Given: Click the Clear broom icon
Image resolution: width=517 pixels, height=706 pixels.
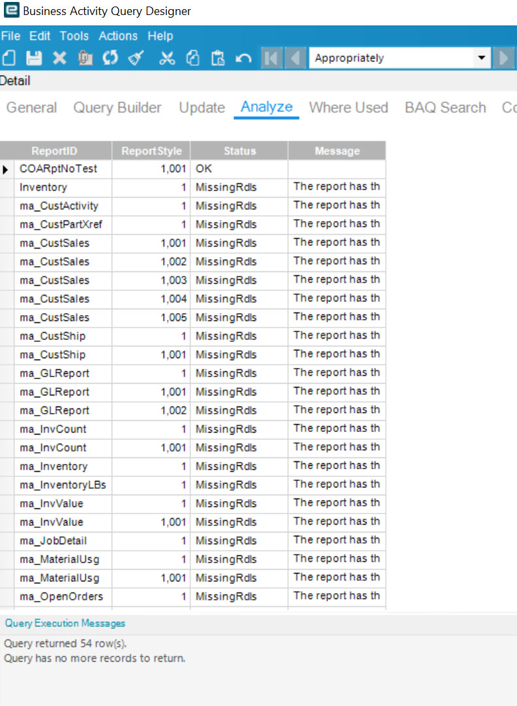Looking at the screenshot, I should point(136,58).
